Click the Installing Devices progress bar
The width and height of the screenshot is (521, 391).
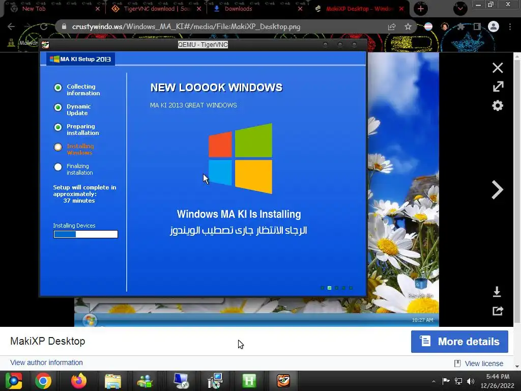(85, 234)
